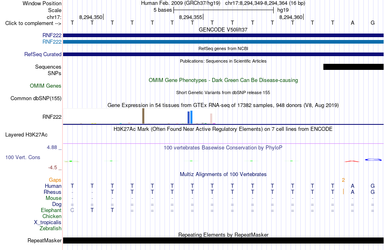Select dark blue RNF222 GENCODE track label
Screen dimensions: 384x250
52,35
